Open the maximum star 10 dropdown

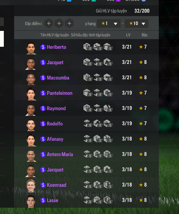click(136, 24)
